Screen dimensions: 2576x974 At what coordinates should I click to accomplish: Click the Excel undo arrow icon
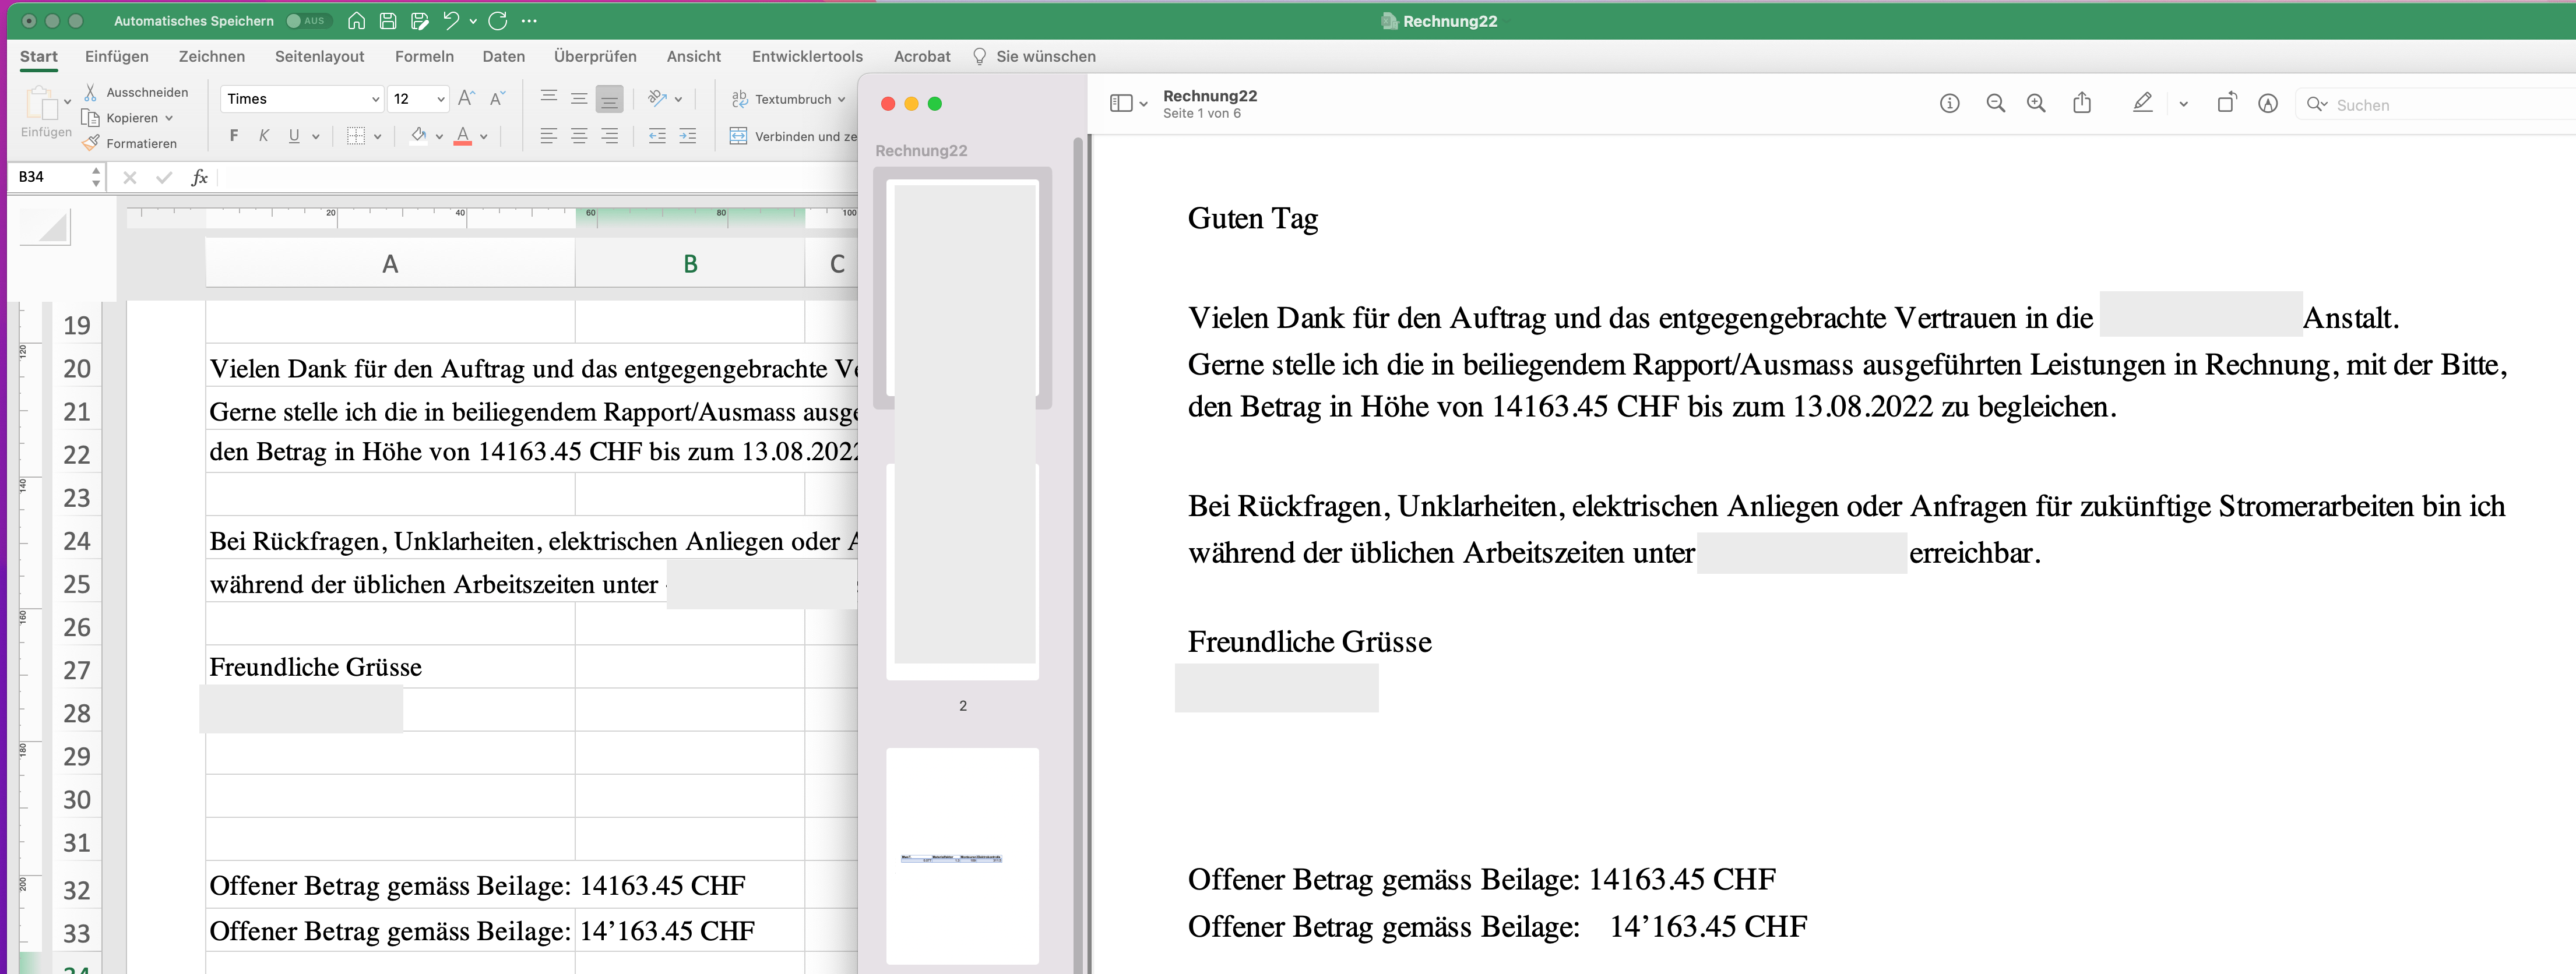(x=451, y=20)
